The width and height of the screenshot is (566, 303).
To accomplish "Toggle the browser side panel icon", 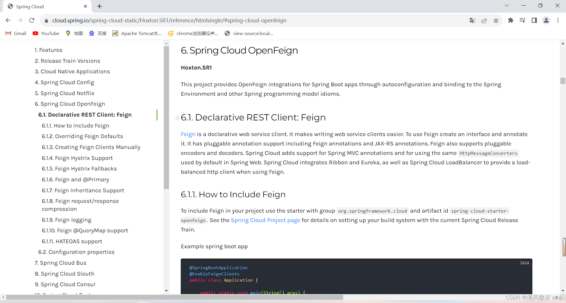I will 534,20.
